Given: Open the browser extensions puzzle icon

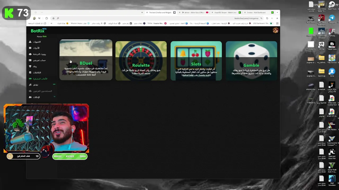Looking at the screenshot, I should click(47, 18).
